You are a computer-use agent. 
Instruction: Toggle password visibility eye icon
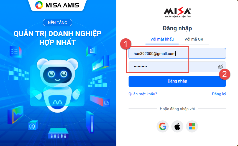(x=220, y=67)
